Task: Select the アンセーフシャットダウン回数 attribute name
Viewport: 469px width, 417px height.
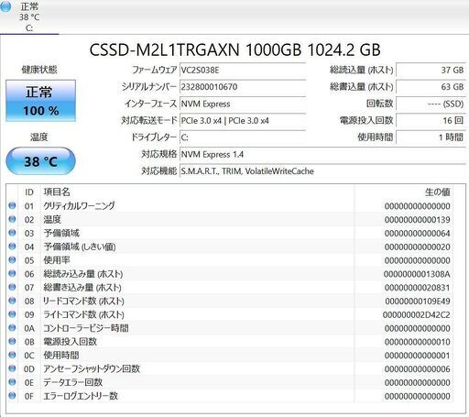Action: 92,368
